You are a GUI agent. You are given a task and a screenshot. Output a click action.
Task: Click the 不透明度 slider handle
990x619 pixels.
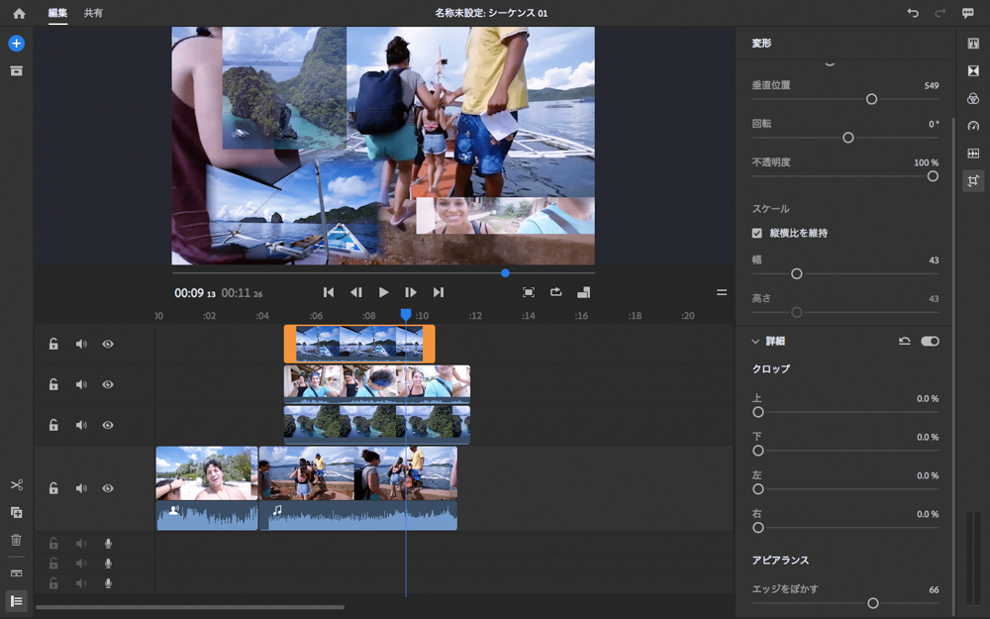point(933,176)
